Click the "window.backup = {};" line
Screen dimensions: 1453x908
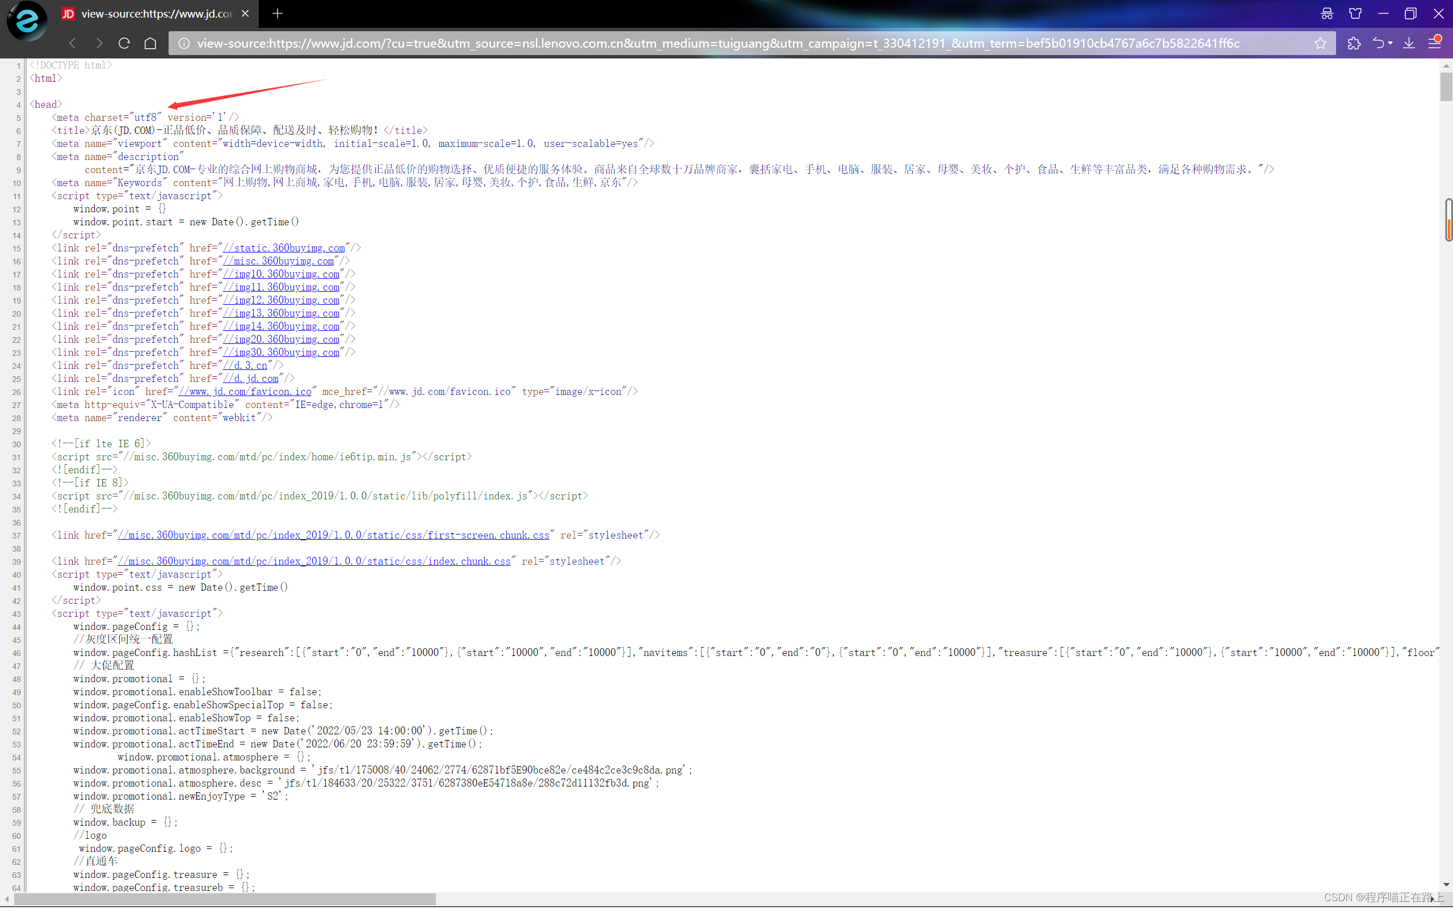[x=125, y=823]
